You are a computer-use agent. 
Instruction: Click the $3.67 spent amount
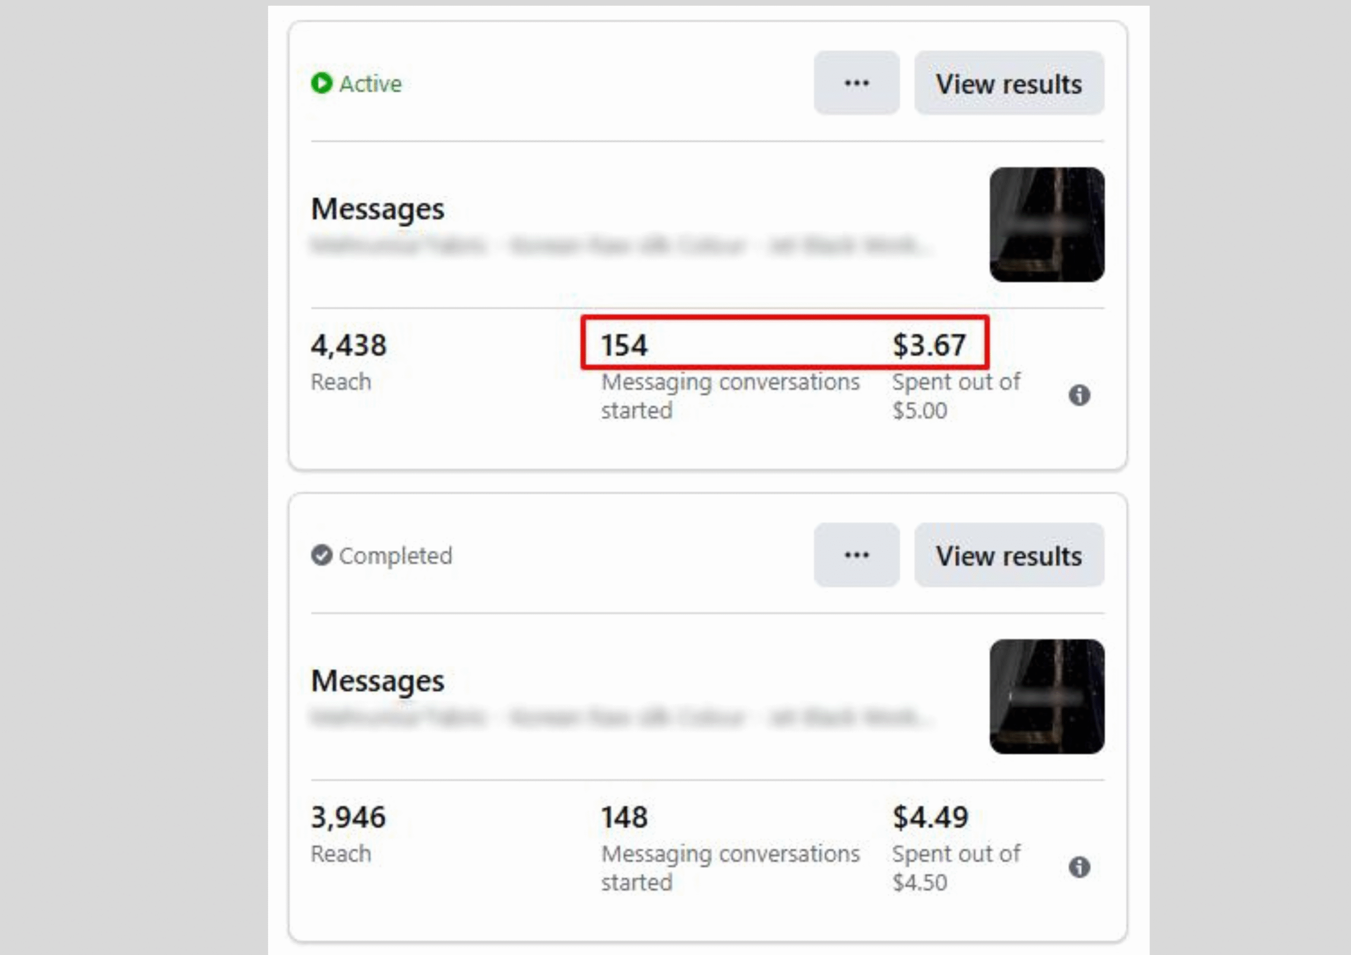click(929, 346)
